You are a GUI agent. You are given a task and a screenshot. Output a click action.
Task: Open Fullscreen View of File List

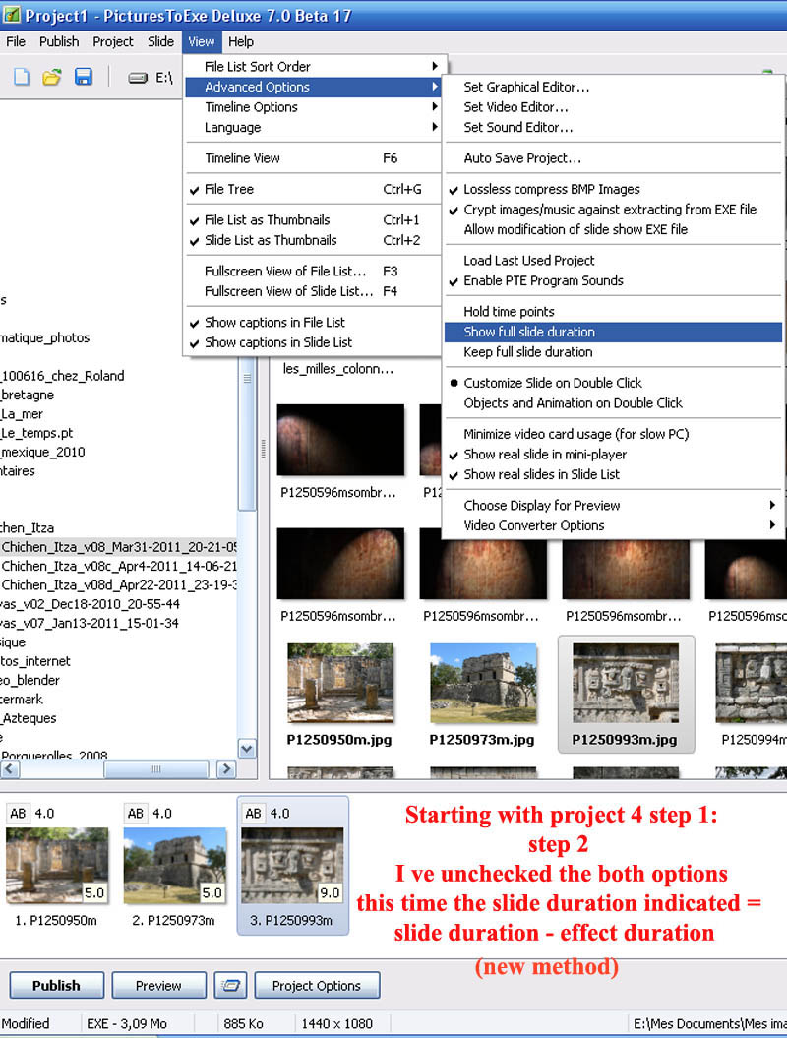click(313, 271)
